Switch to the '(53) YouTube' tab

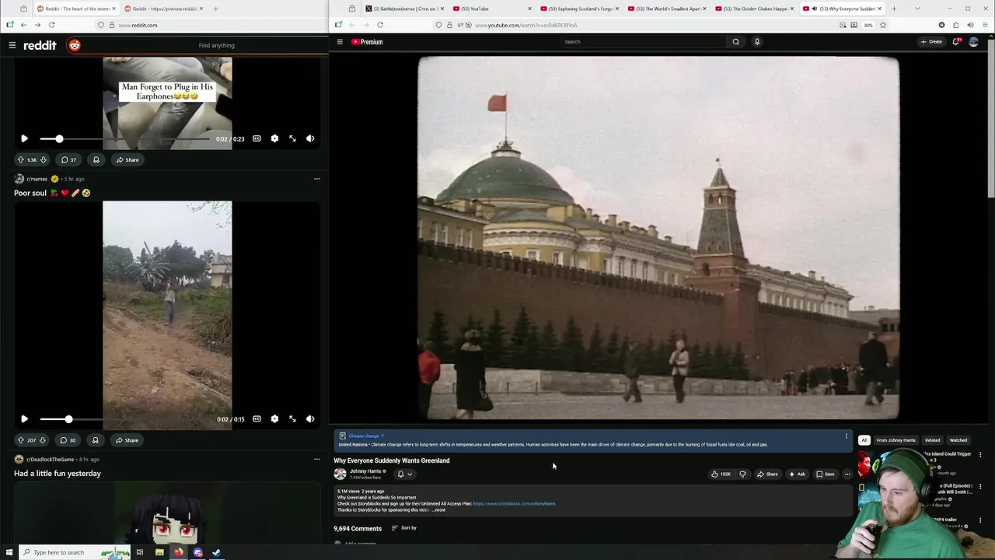[492, 9]
